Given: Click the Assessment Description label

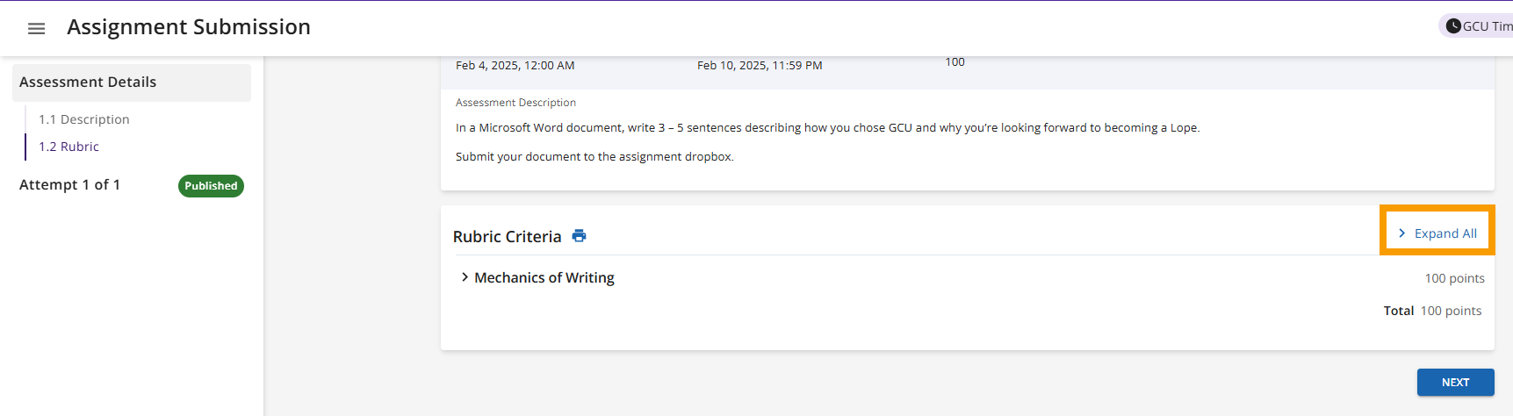Looking at the screenshot, I should 515,103.
